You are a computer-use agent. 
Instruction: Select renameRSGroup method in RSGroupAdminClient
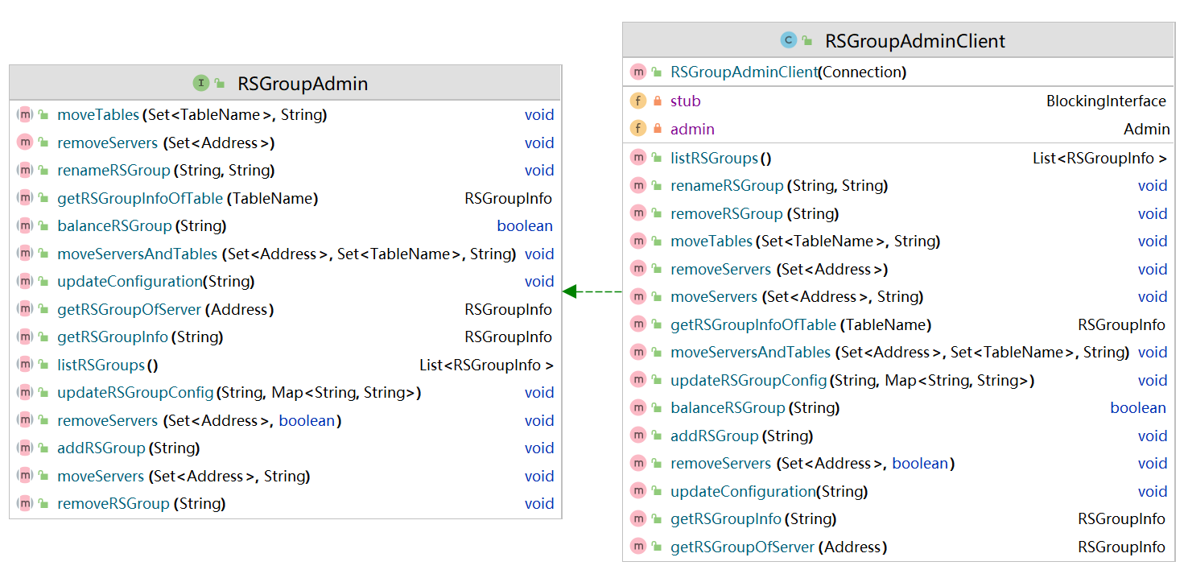726,186
